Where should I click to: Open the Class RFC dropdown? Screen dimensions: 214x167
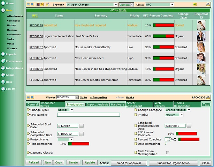160,5
